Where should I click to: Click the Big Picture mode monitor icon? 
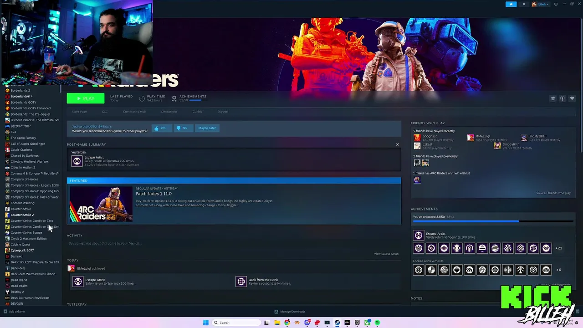click(x=556, y=4)
